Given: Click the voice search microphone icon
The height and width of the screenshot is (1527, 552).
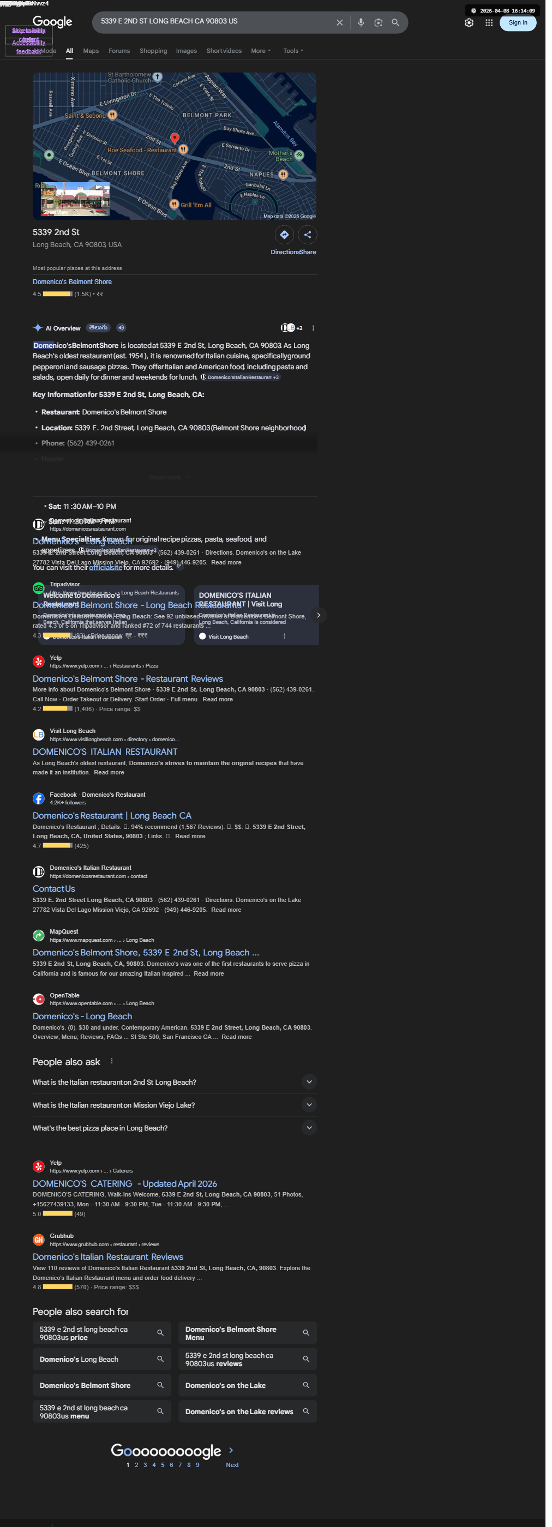Looking at the screenshot, I should 361,22.
